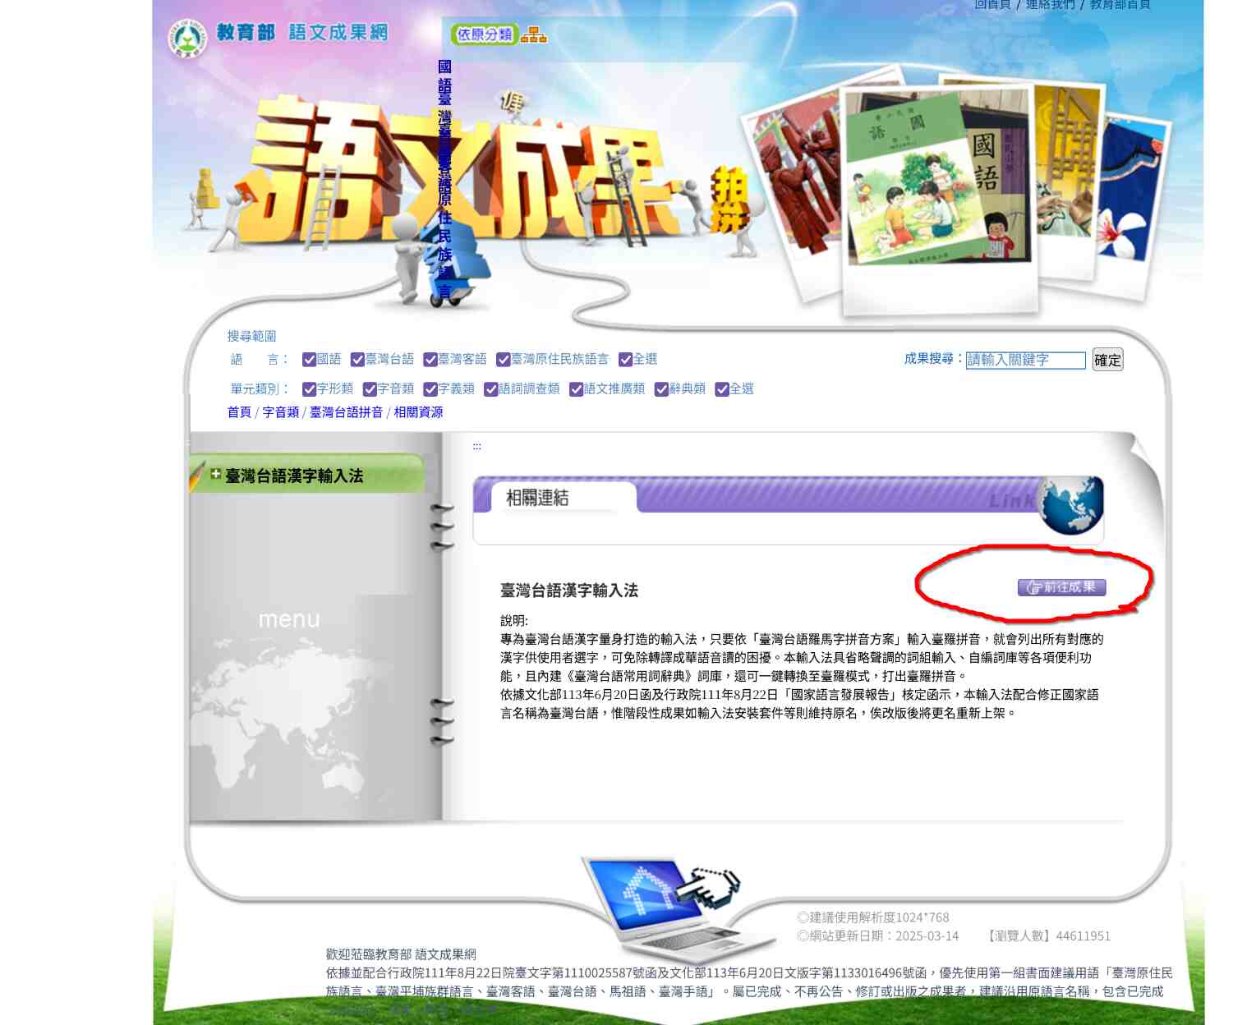Click 教育部 語文成果網 site title

[x=302, y=33]
